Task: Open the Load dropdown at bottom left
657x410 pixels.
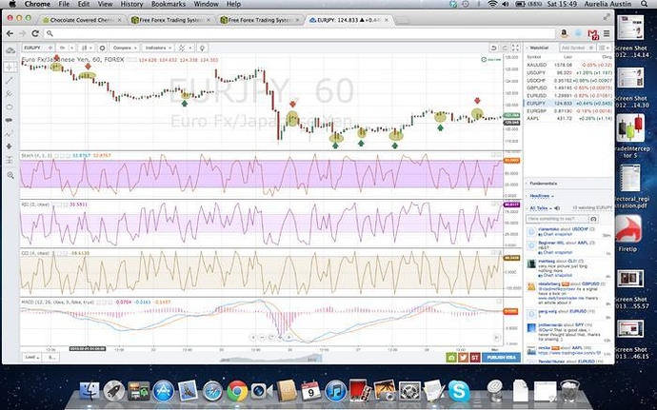Action: (x=32, y=358)
